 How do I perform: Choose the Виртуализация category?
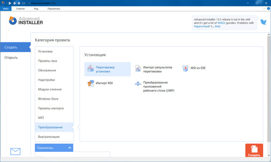tap(54, 137)
